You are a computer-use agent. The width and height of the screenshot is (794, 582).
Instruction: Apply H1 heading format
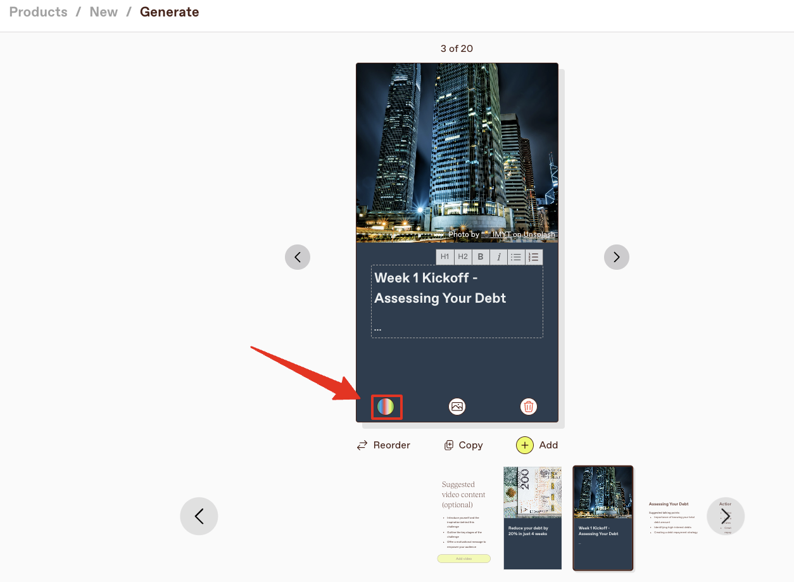tap(445, 257)
